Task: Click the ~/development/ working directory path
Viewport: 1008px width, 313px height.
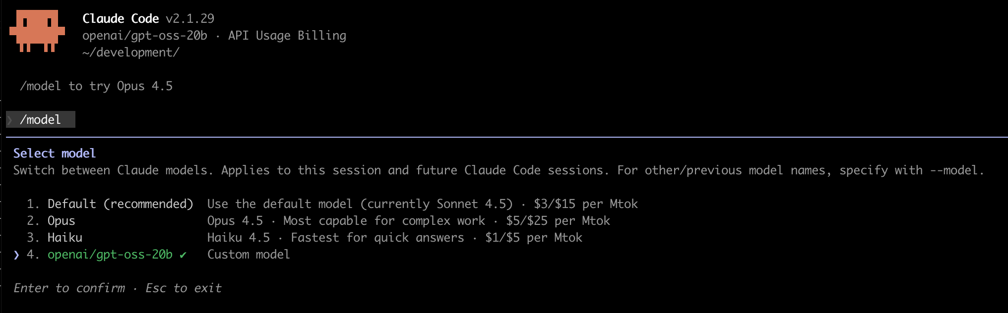Action: [131, 52]
